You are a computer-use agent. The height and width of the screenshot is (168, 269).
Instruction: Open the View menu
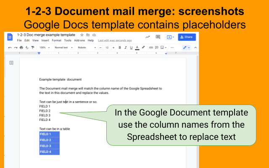coord(35,40)
